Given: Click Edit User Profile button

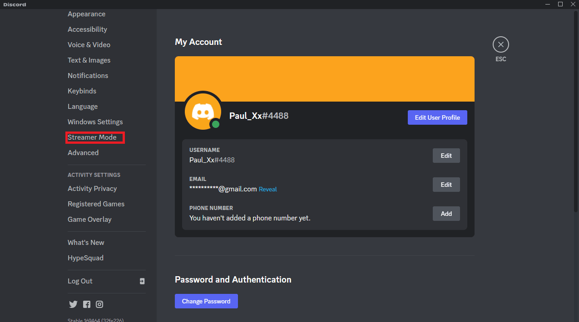Looking at the screenshot, I should pos(437,117).
